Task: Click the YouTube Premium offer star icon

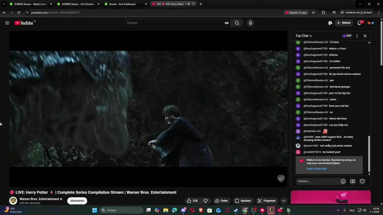Action: 330,23
